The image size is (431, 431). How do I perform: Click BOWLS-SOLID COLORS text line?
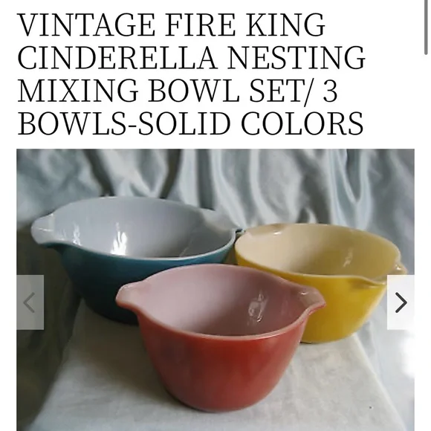pyautogui.click(x=191, y=123)
